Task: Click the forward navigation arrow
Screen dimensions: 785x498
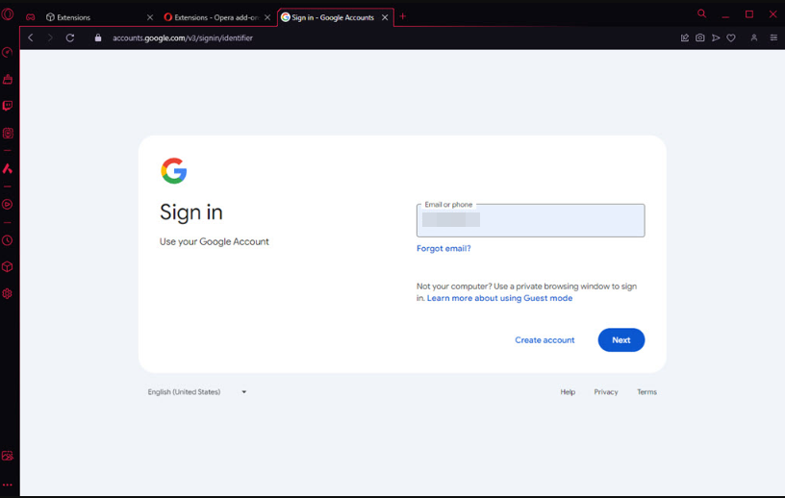Action: tap(50, 37)
